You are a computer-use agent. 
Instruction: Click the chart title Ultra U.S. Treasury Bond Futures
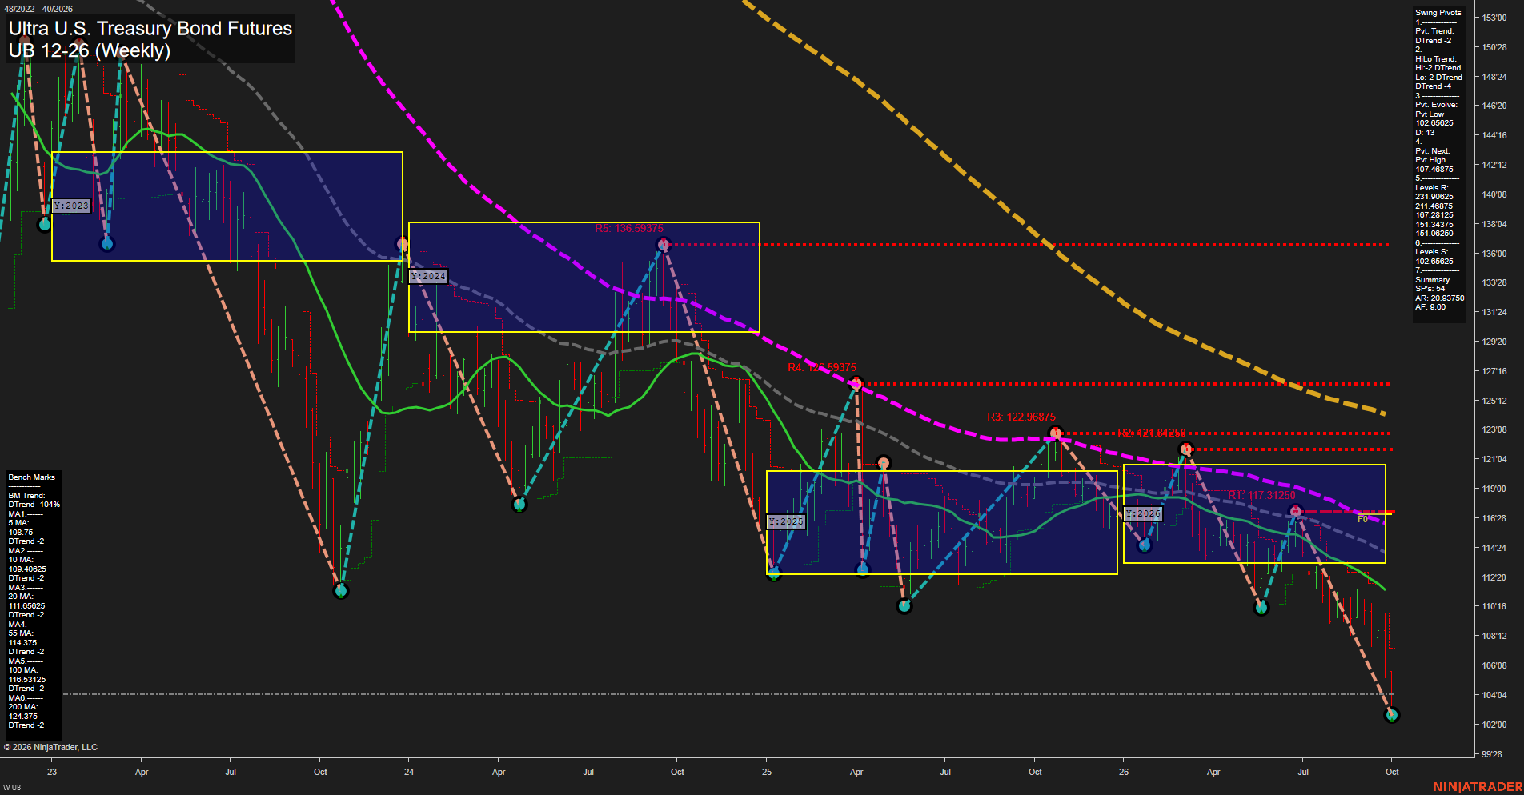click(150, 28)
